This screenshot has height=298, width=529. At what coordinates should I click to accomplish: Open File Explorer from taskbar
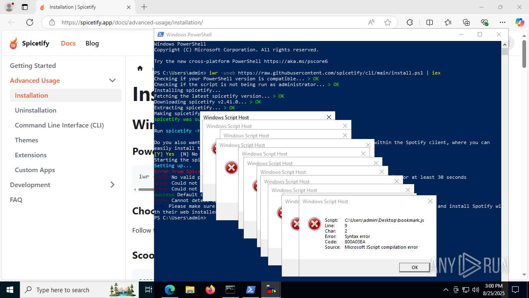(190, 290)
